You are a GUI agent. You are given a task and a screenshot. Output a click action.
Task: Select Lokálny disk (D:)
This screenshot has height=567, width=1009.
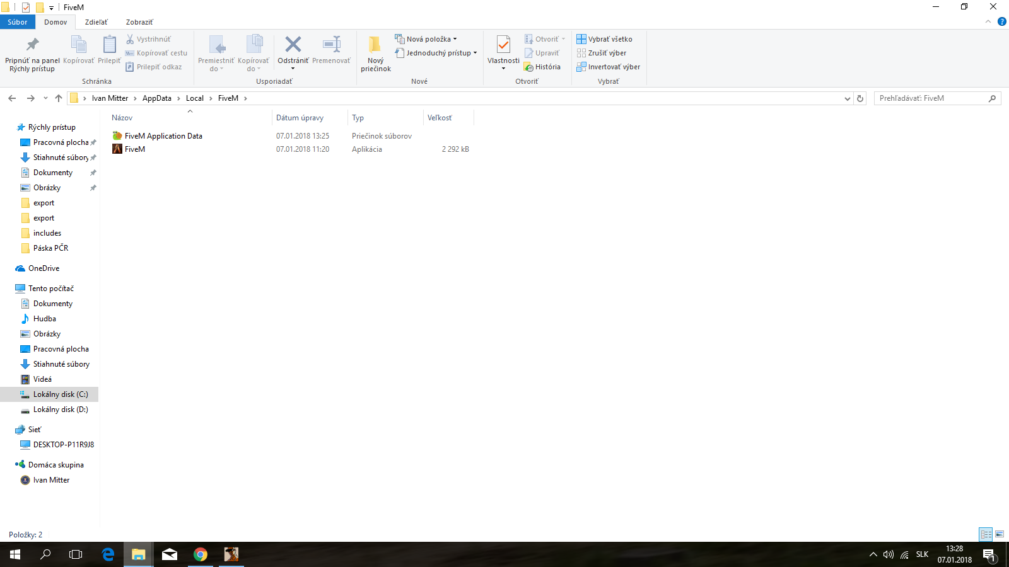coord(61,409)
